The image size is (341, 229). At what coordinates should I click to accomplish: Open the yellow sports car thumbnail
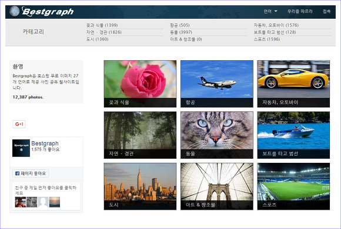(x=293, y=84)
